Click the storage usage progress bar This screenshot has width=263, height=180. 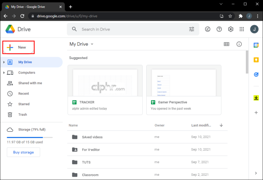[x=30, y=137]
